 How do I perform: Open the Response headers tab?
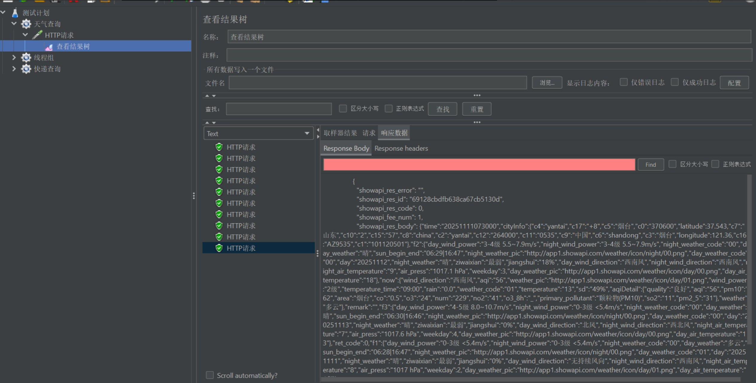coord(401,148)
